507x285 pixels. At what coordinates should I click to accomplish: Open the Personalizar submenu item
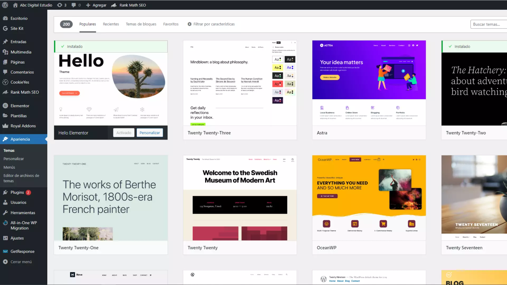pyautogui.click(x=14, y=159)
